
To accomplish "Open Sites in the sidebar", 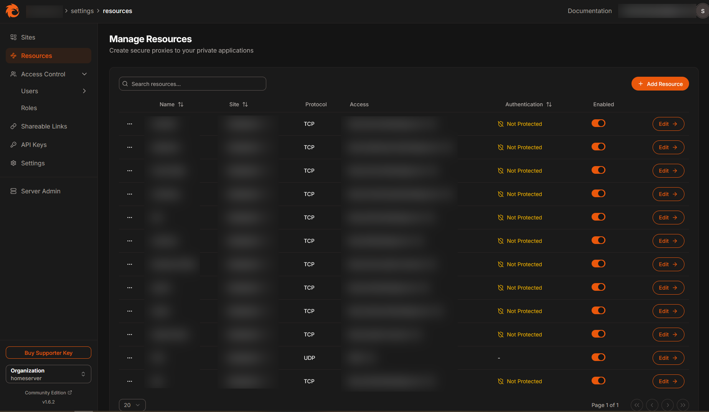I will coord(28,37).
